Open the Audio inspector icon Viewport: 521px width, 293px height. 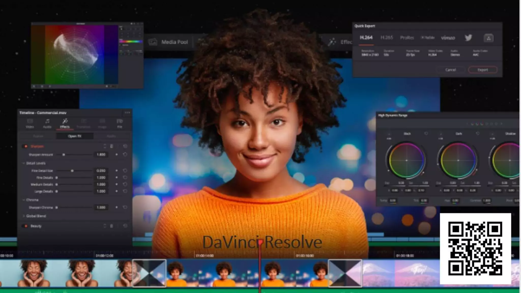pos(47,123)
